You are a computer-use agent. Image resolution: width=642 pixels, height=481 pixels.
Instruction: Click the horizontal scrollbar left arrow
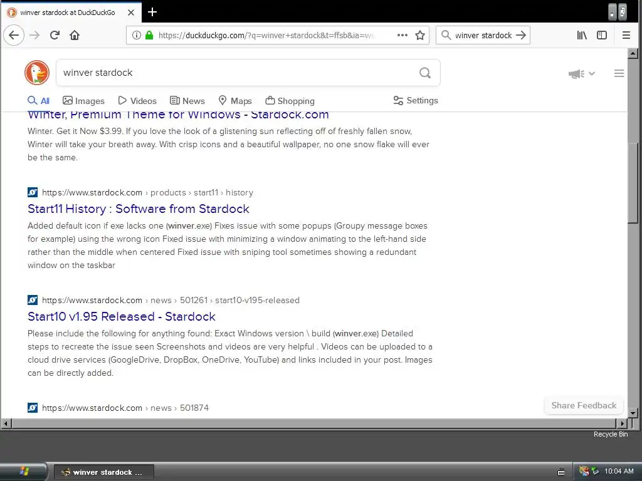click(6, 424)
